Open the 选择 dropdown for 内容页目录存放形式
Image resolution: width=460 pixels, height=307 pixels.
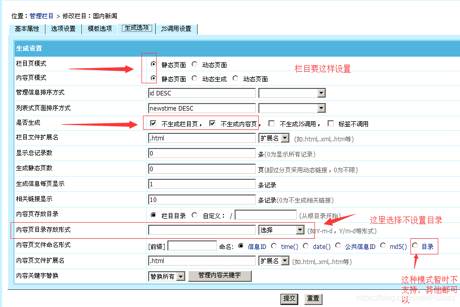click(x=282, y=230)
